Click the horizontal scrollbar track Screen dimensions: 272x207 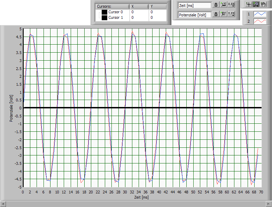pyautogui.click(x=136, y=204)
